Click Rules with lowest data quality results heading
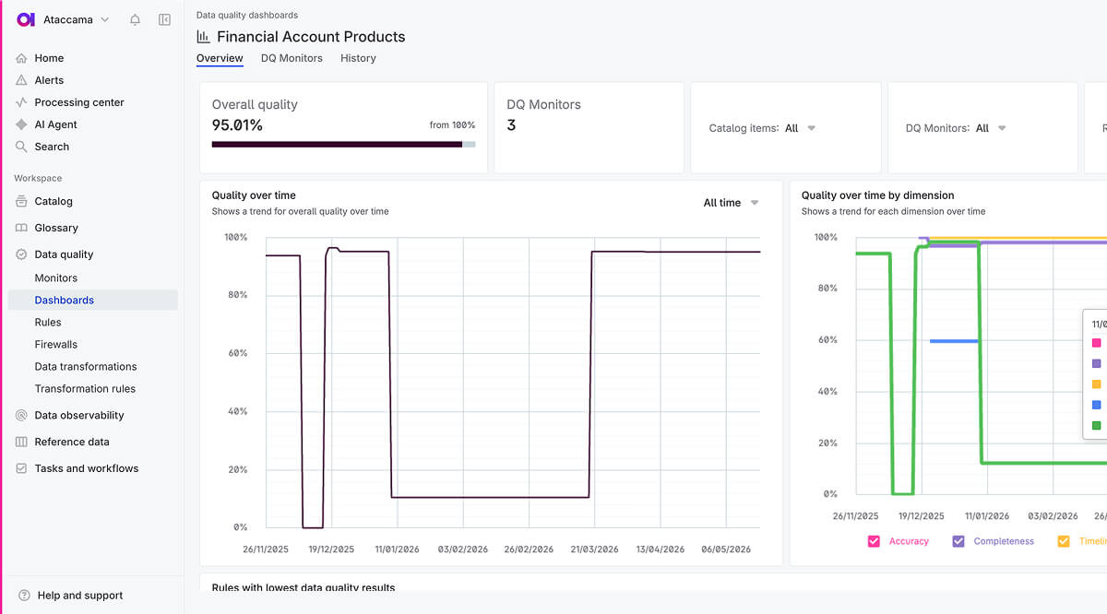Screen dimensions: 1107x614 pos(304,587)
